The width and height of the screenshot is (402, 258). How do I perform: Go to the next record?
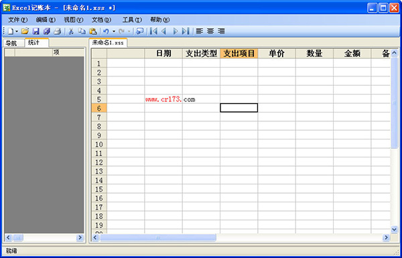[x=176, y=31]
